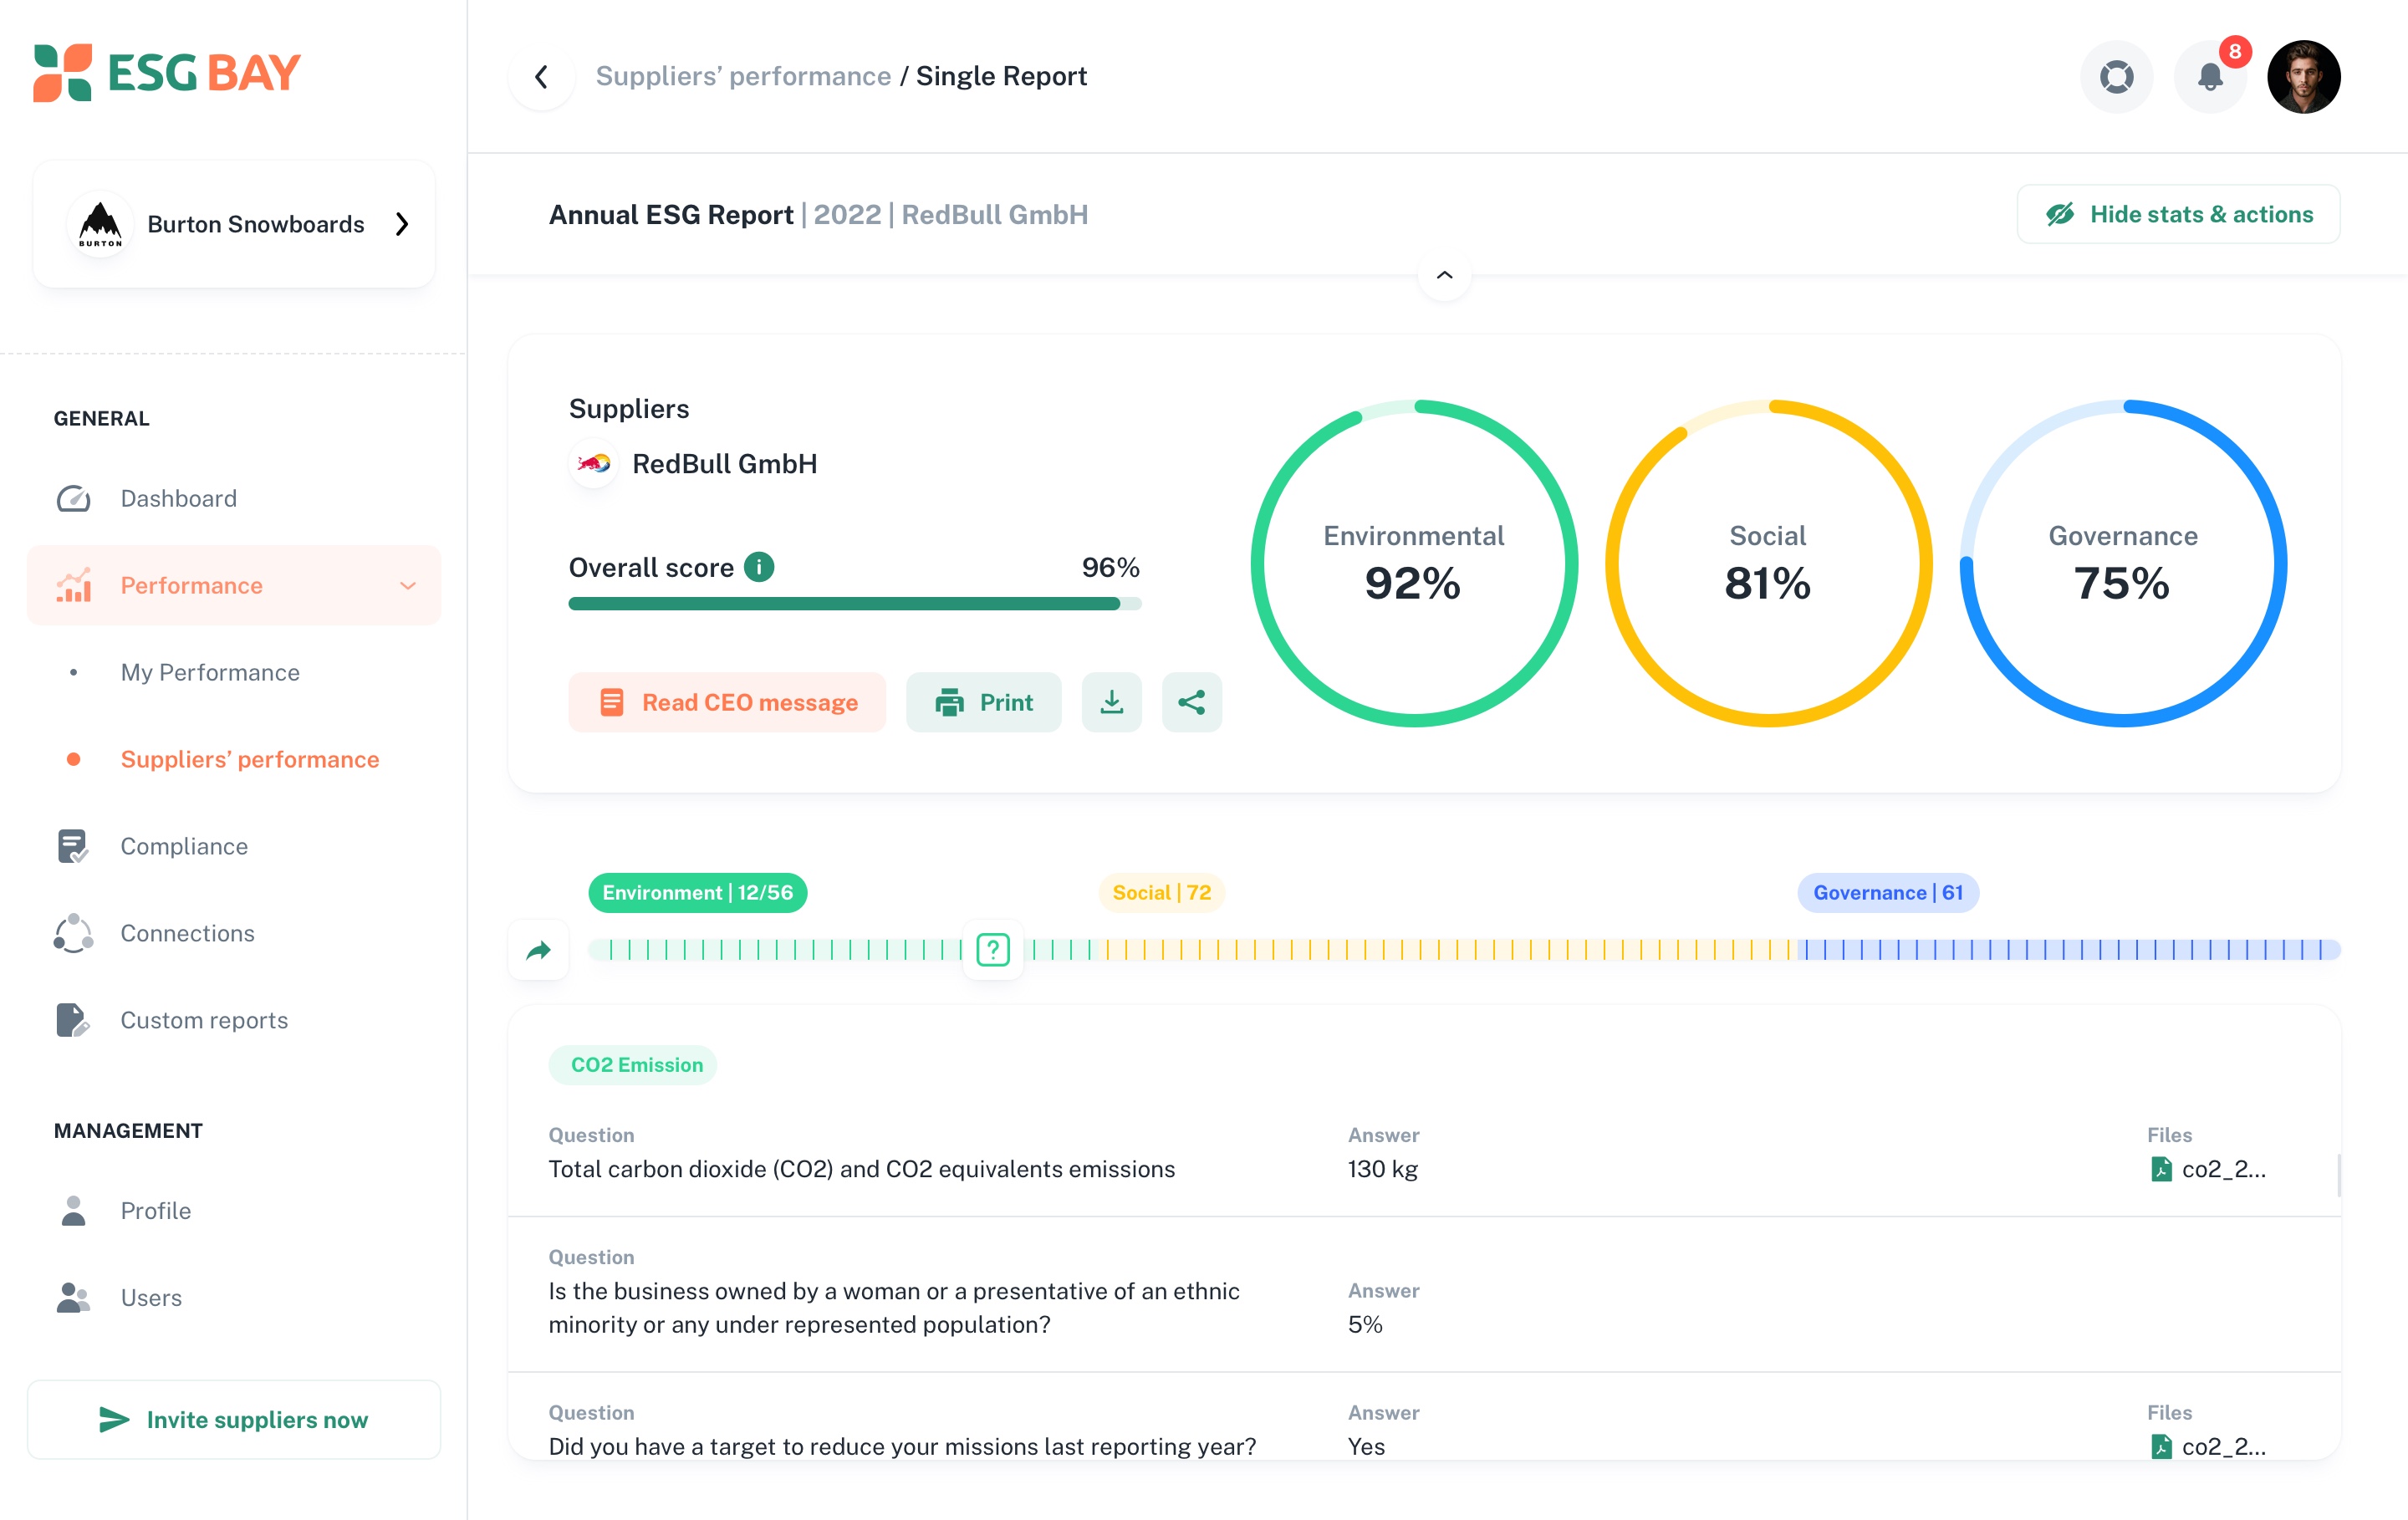Click the Profile person icon
This screenshot has height=1520, width=2408.
click(73, 1210)
